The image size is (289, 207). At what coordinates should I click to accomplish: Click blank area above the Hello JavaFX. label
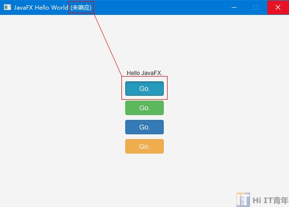pyautogui.click(x=144, y=43)
